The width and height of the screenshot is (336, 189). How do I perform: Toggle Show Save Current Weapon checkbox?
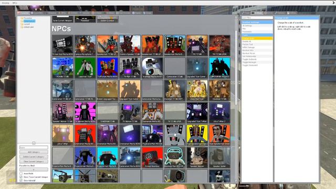(21, 177)
